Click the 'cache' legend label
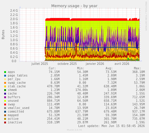 12,94
